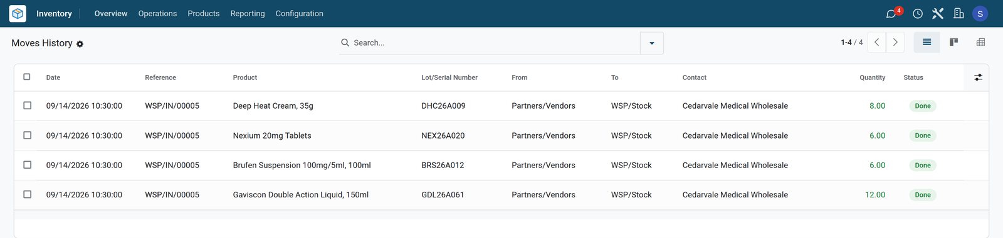Viewport: 1003px width, 238px height.
Task: Click lot number NEX26A020
Action: pos(443,136)
